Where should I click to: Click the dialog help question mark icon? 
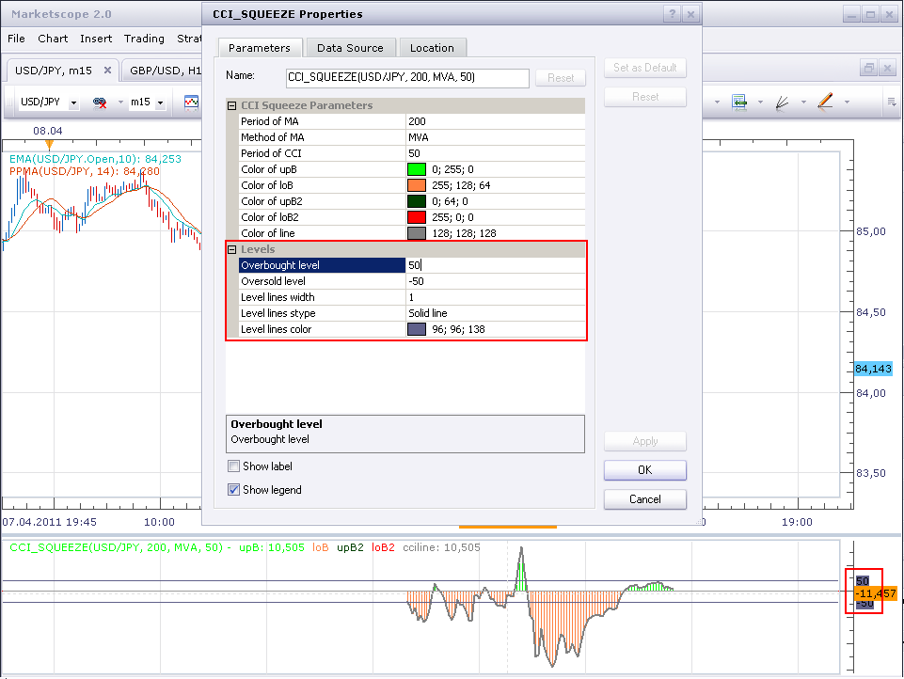(x=672, y=14)
